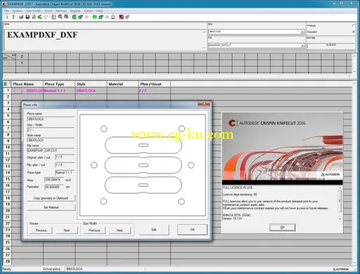The height and width of the screenshot is (274, 360).
Task: Click Copy geometry to Clipboard button
Action: point(51,198)
